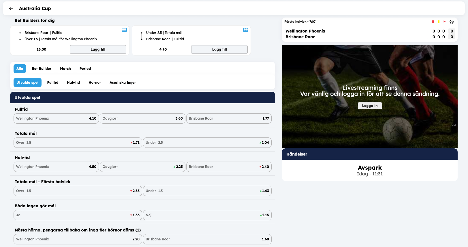Open the Asiatiska linjer tab
Screen dimensions: 468x247
coord(123,83)
